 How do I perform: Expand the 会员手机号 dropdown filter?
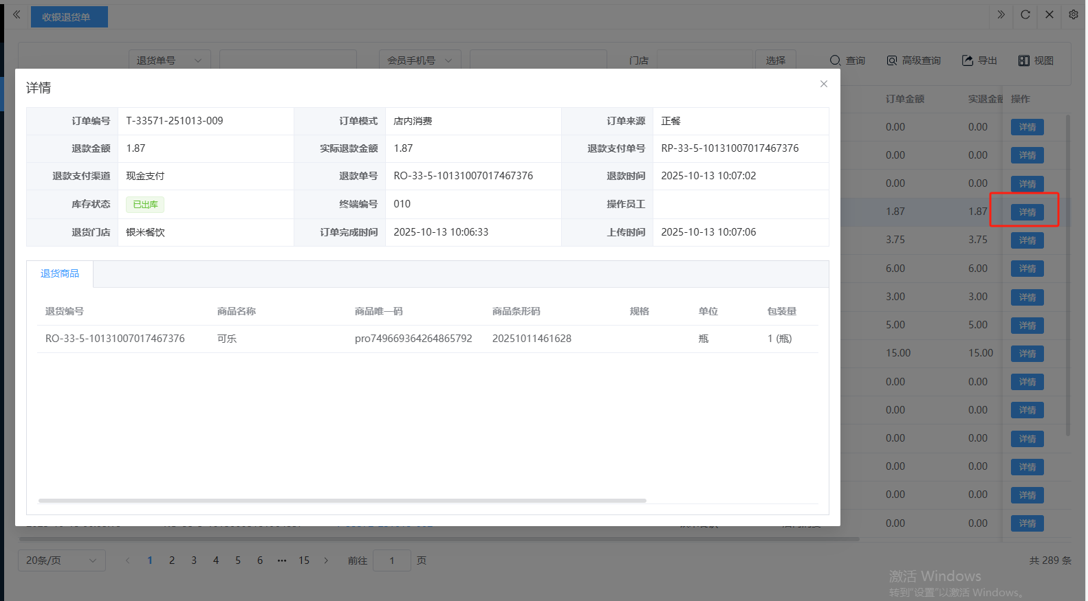tap(420, 60)
